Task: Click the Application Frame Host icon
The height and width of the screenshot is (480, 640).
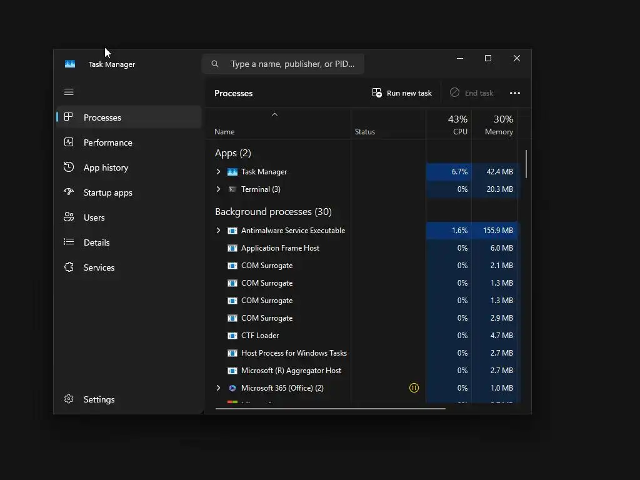Action: coord(232,248)
